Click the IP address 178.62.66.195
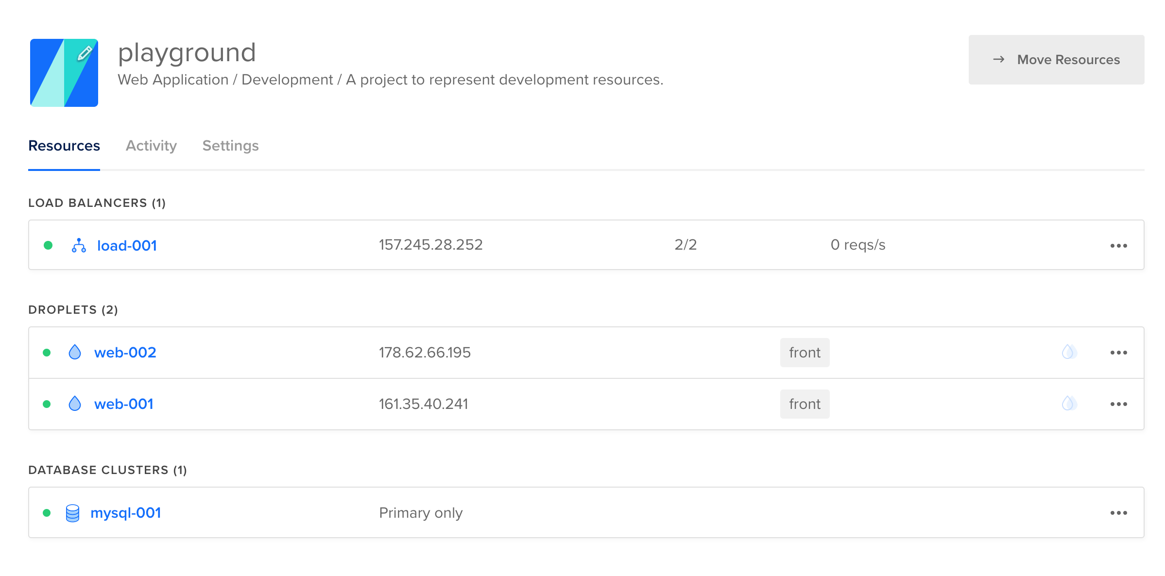 point(425,353)
